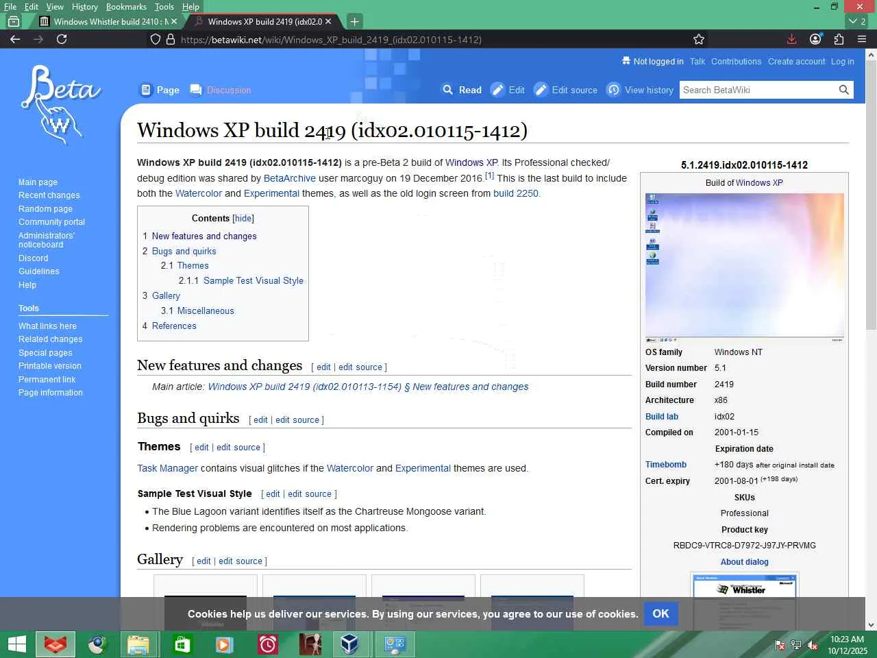
Task: Switch to the Discussion tab
Action: (221, 90)
